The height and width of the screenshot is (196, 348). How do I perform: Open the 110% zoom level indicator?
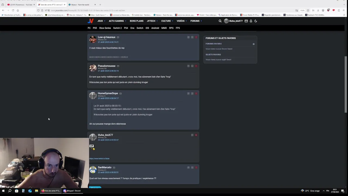point(302,10)
